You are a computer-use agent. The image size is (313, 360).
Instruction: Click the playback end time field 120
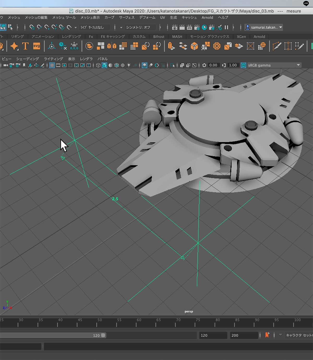(x=213, y=335)
